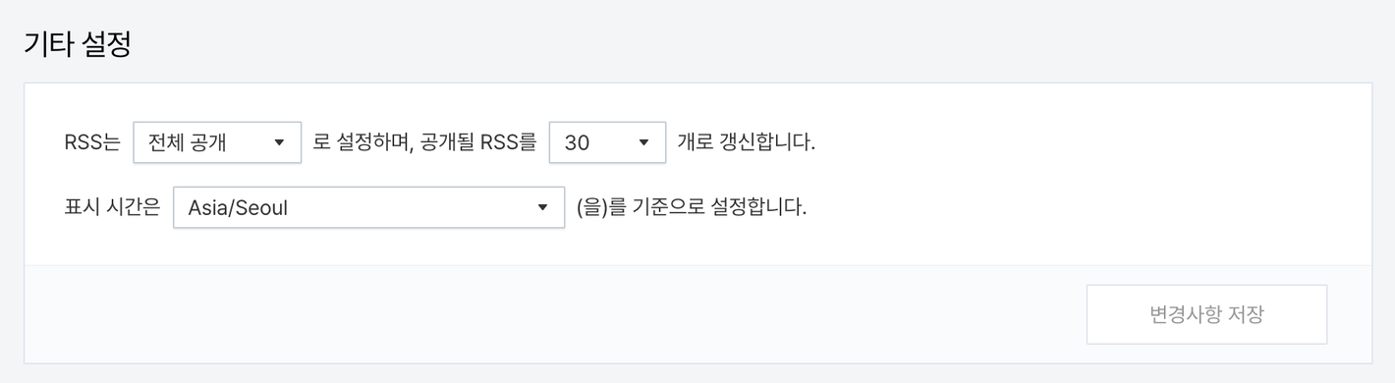This screenshot has height=383, width=1395.
Task: Click the arrow icon beside the 30 value
Action: [x=644, y=142]
